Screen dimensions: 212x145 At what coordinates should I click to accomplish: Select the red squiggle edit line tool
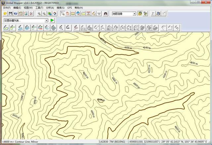point(76,28)
